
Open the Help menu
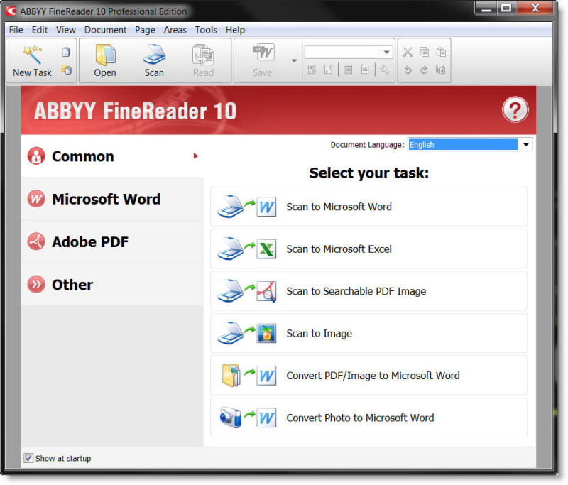(x=235, y=30)
